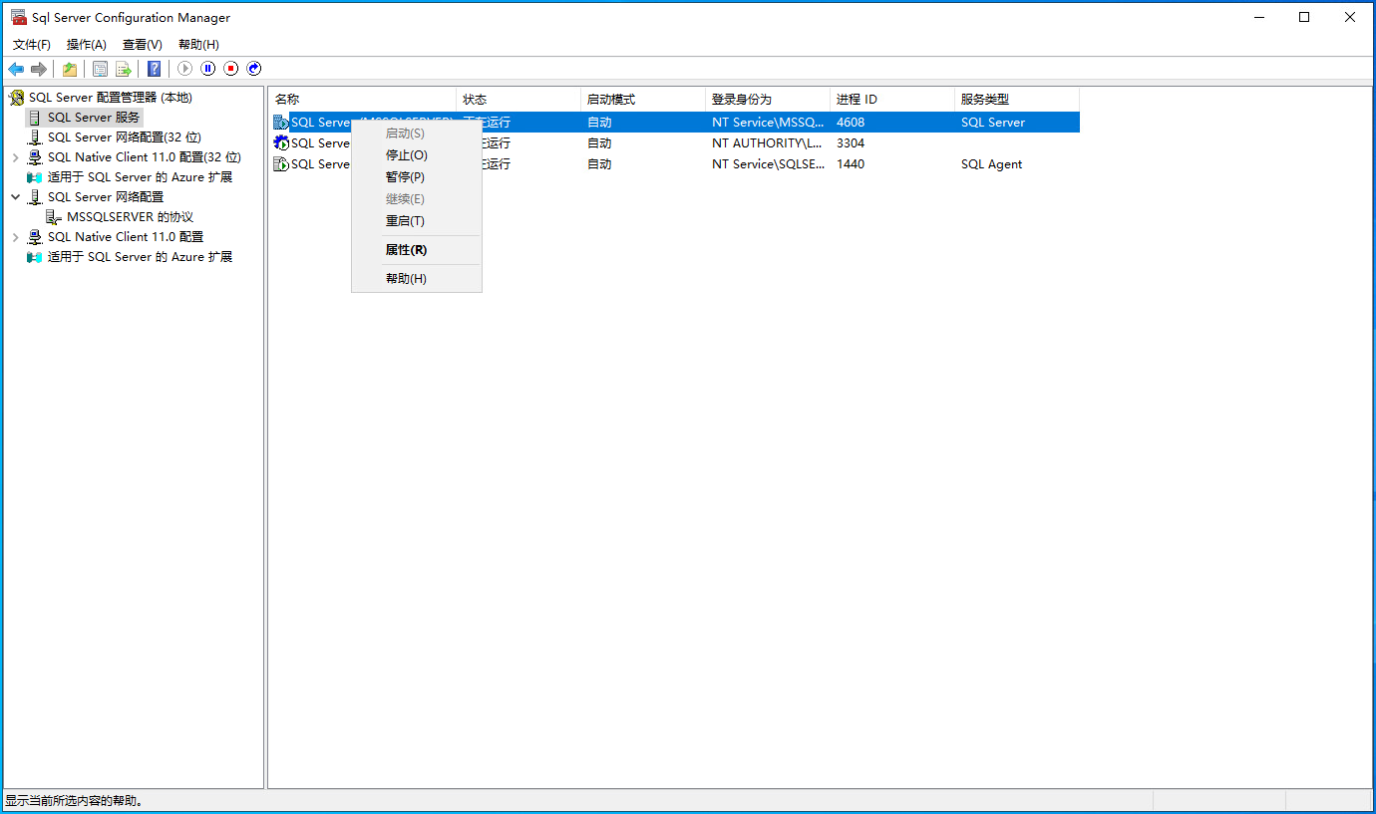
Task: Choose 停止(O) from the context menu
Action: [x=417, y=155]
